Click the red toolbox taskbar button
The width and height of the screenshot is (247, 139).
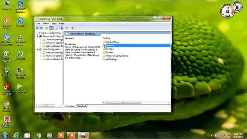(83, 136)
